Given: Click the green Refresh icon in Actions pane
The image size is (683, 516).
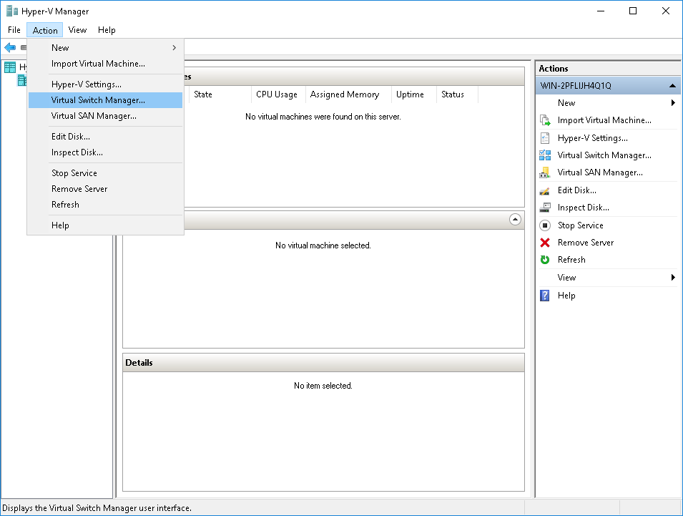Looking at the screenshot, I should [x=545, y=260].
